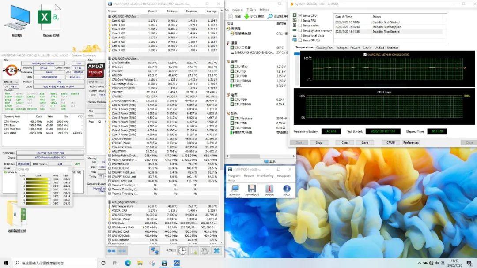Enable the Stress FPU checkbox
Screen dimensions: 477x268
300,20
